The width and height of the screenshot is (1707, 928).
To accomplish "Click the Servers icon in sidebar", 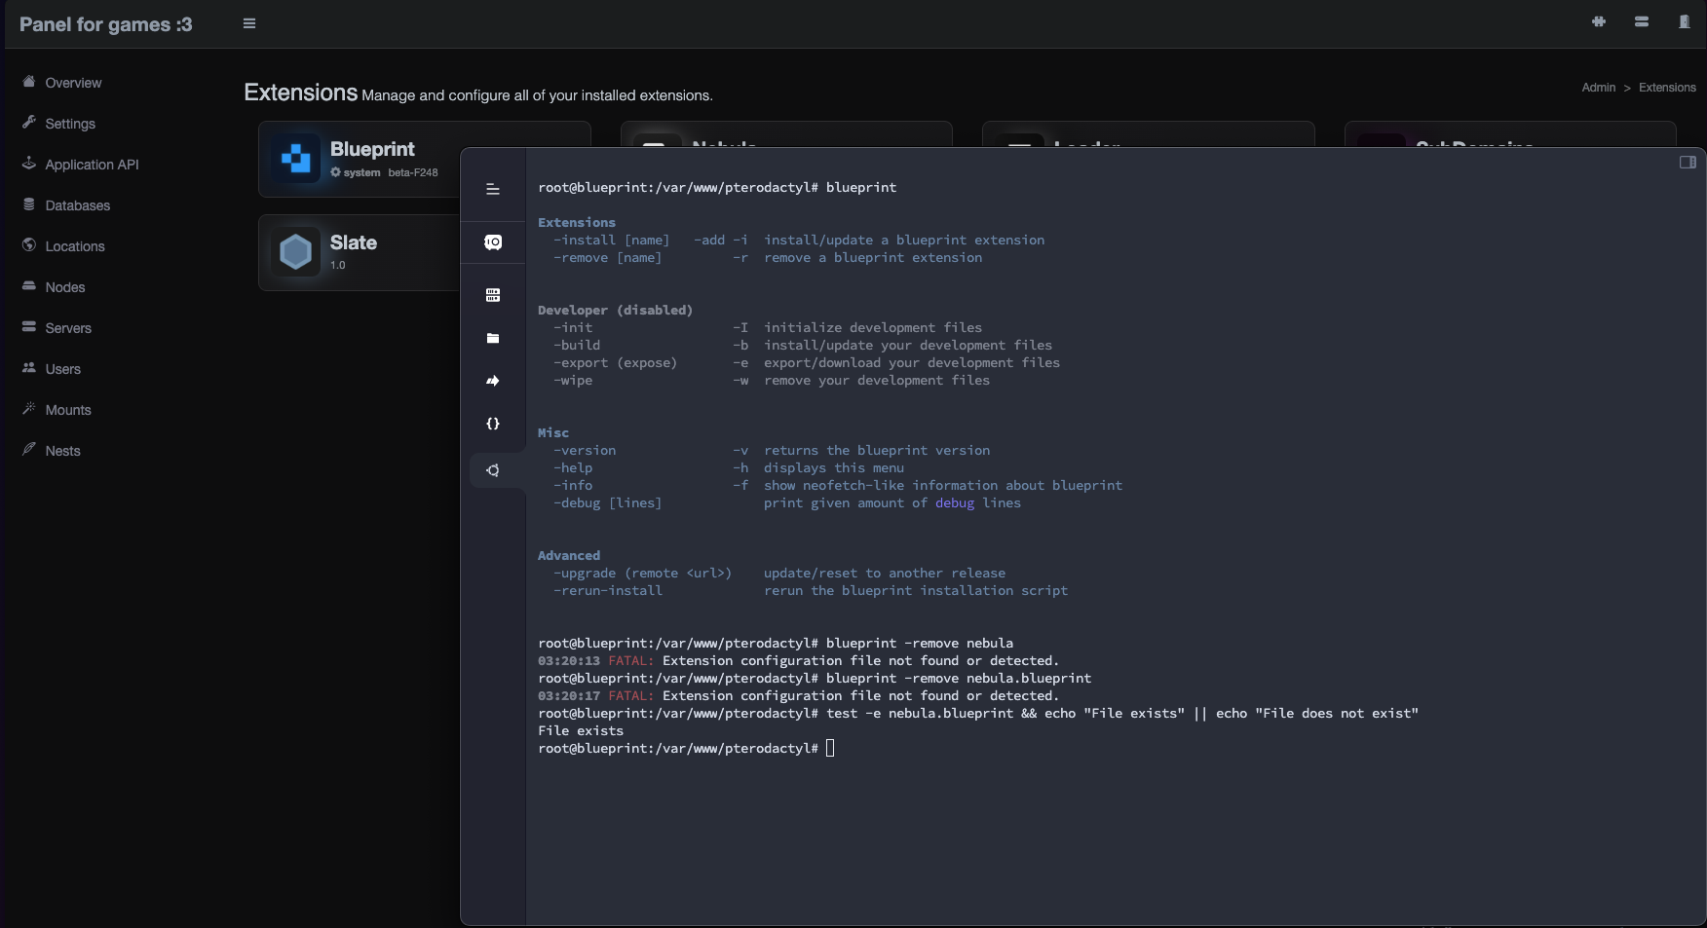I will point(29,327).
